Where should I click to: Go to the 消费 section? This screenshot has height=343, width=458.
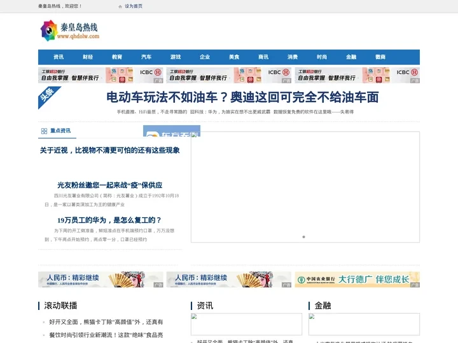pos(293,57)
